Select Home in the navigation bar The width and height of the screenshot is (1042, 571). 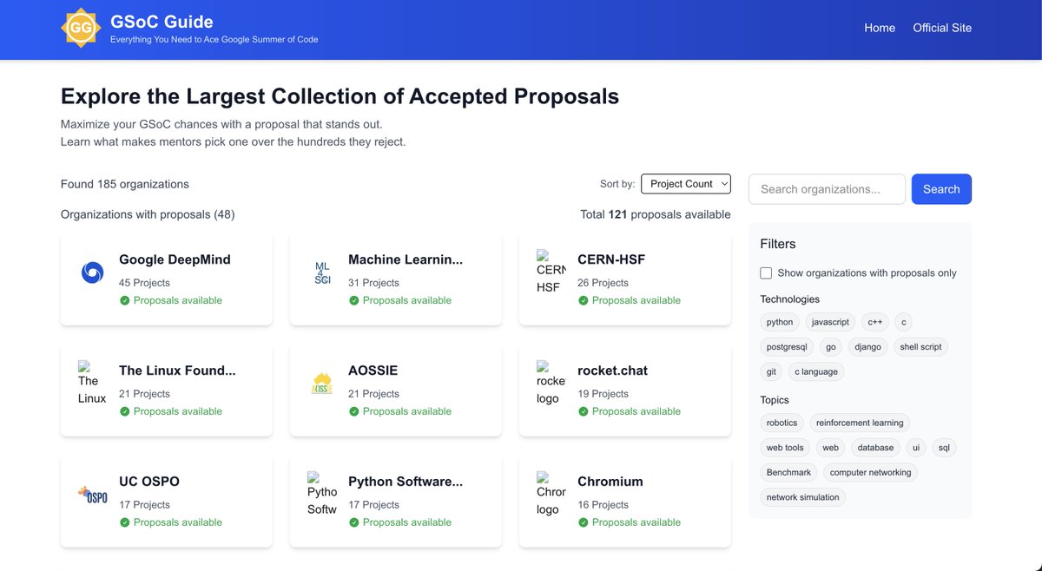pyautogui.click(x=880, y=28)
